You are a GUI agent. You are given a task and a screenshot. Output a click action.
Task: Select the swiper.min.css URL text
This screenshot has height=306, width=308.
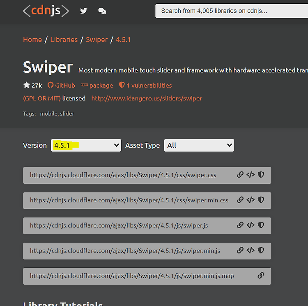point(129,200)
